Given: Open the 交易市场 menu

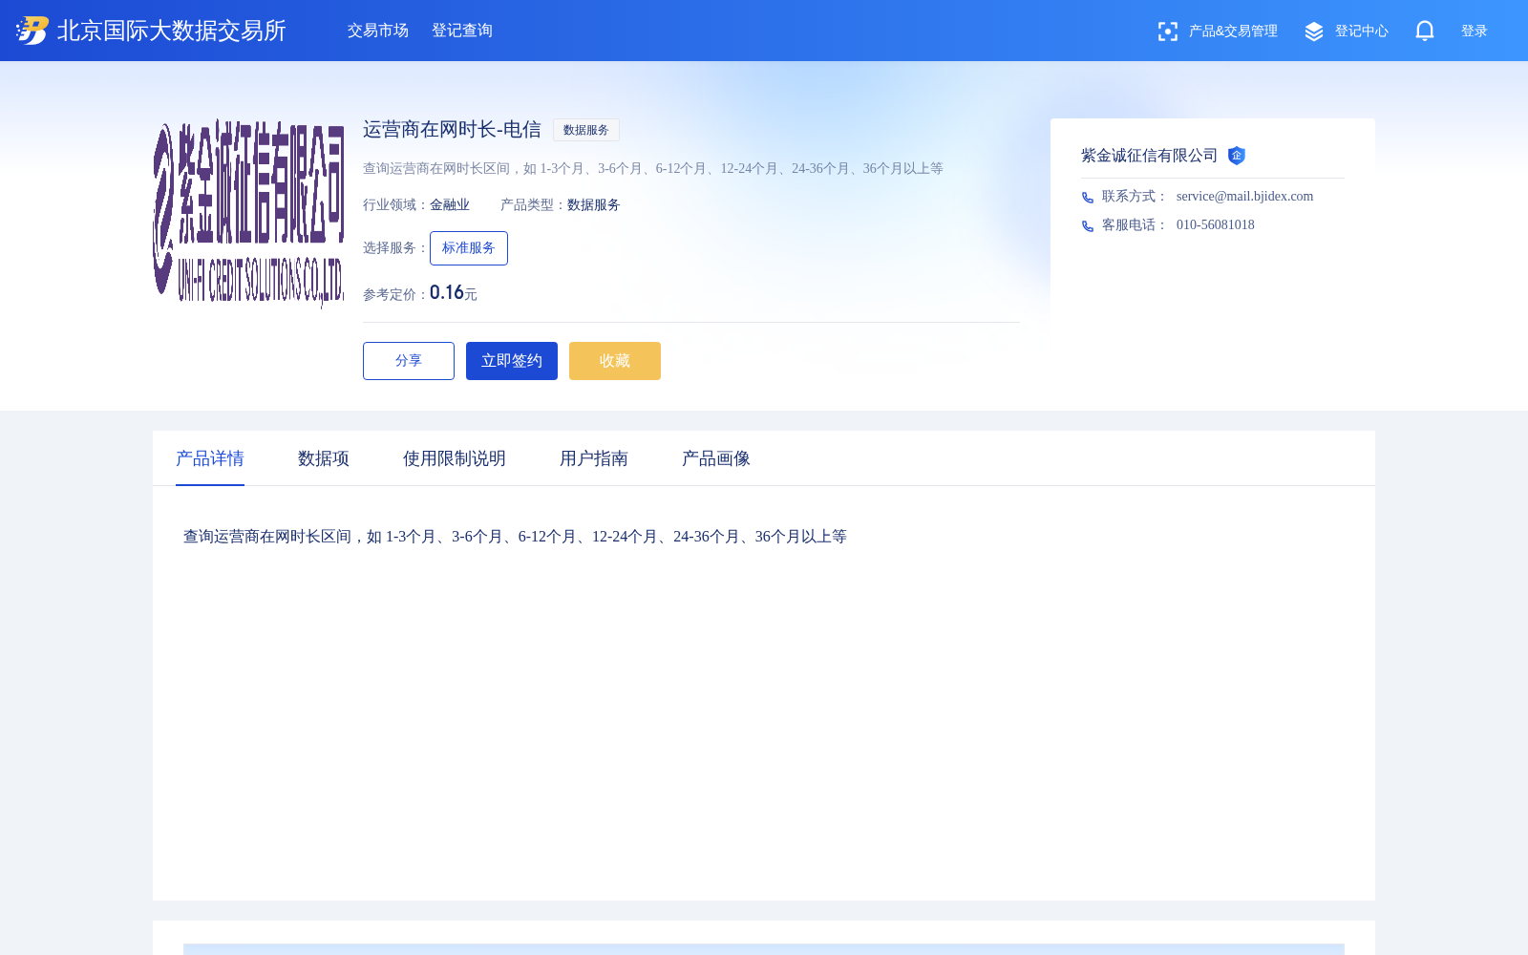Looking at the screenshot, I should (378, 31).
